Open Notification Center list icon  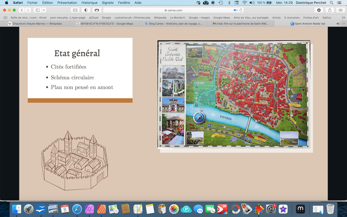(339, 3)
